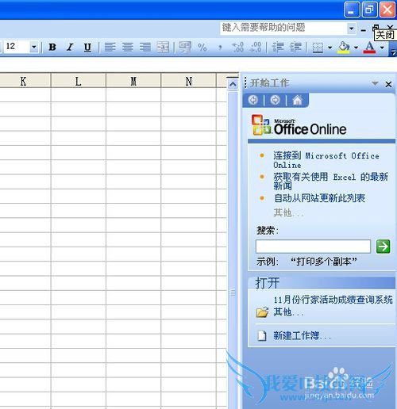Open borders dropdown arrow

[x=330, y=48]
